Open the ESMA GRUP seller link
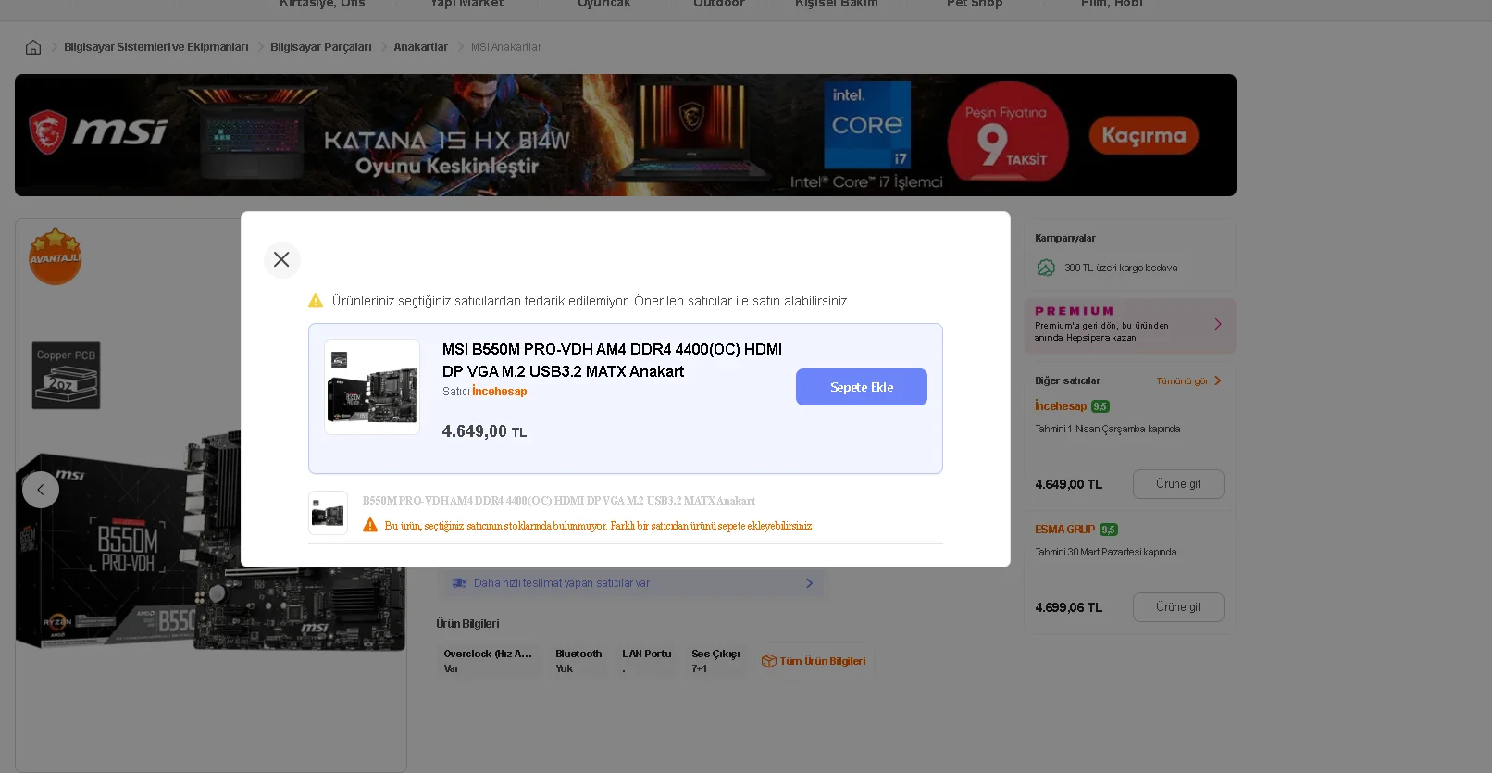This screenshot has height=773, width=1492. pyautogui.click(x=1064, y=530)
